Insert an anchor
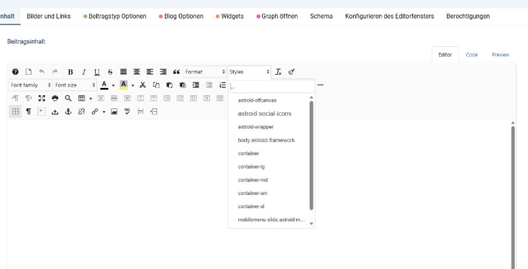This screenshot has width=528, height=269. 68,112
